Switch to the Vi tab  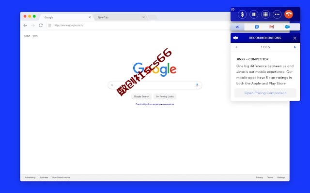point(237,27)
